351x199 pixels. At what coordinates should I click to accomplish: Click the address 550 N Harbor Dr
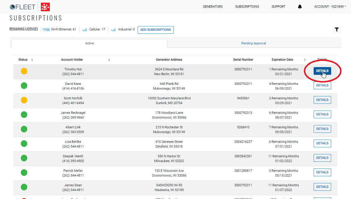(169, 156)
